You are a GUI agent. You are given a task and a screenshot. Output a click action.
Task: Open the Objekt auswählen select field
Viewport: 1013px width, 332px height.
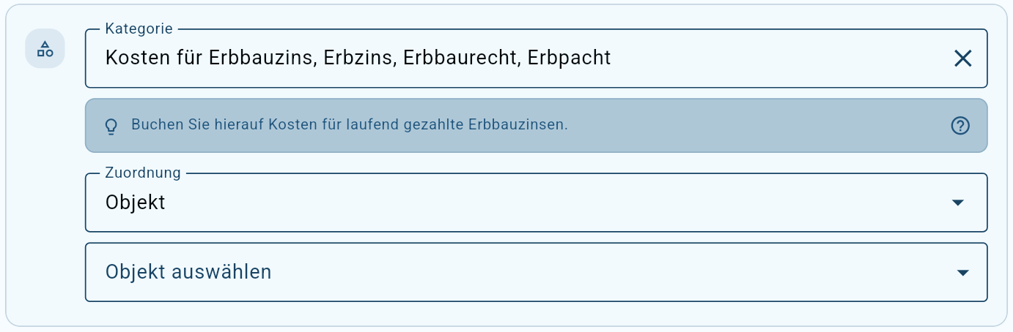[537, 272]
